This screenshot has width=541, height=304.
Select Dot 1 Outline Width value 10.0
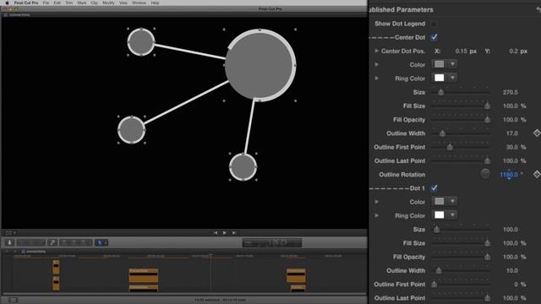(x=512, y=270)
